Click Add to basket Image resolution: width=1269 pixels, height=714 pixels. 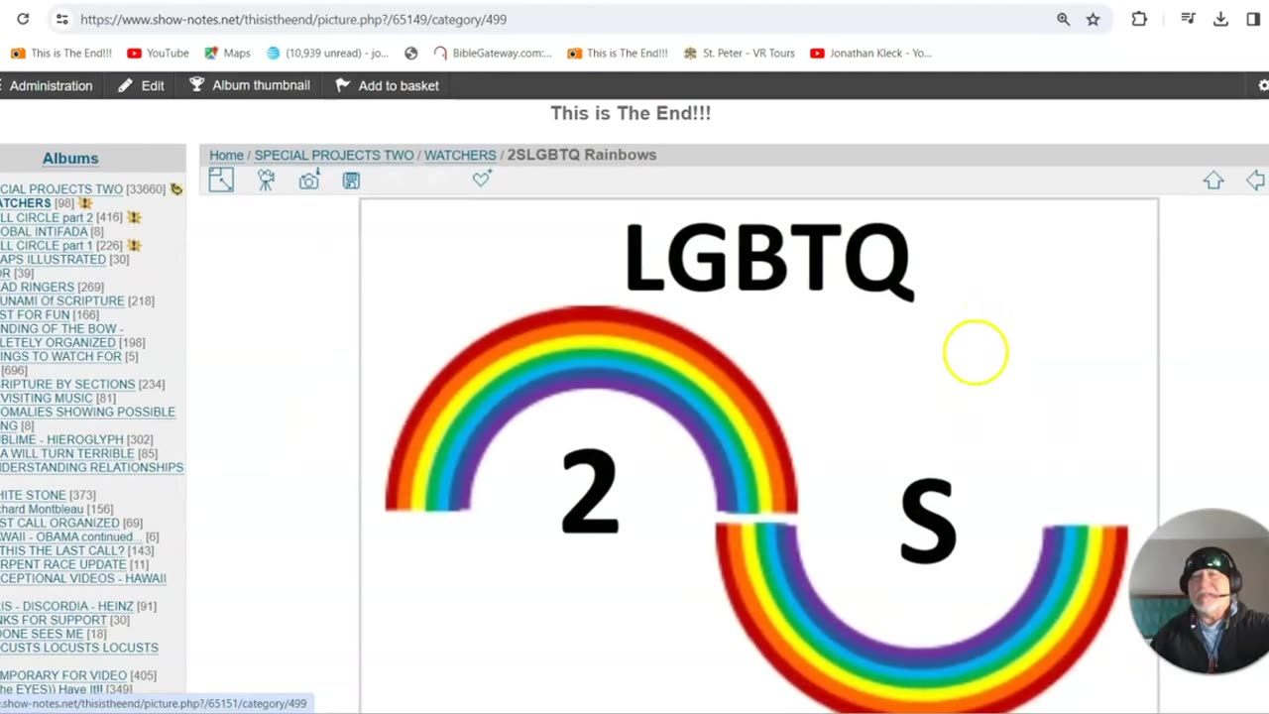tap(387, 85)
